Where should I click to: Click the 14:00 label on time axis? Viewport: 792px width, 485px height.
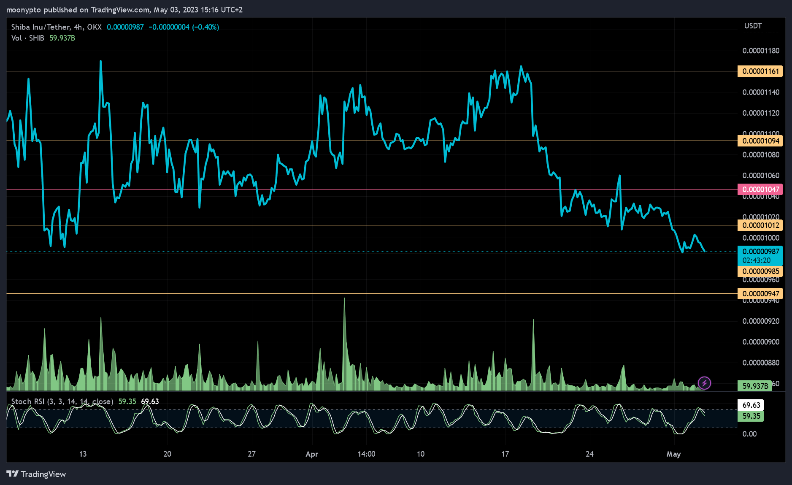(366, 454)
